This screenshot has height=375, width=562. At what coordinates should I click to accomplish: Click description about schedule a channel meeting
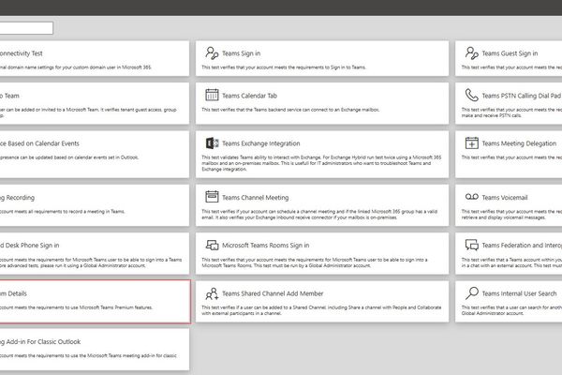(x=319, y=215)
